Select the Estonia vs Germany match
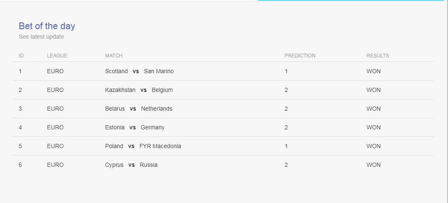Image resolution: width=448 pixels, height=203 pixels. [135, 127]
